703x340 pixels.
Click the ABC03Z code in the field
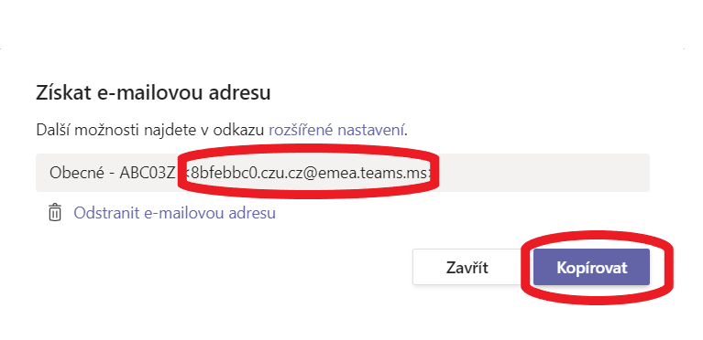pyautogui.click(x=148, y=173)
